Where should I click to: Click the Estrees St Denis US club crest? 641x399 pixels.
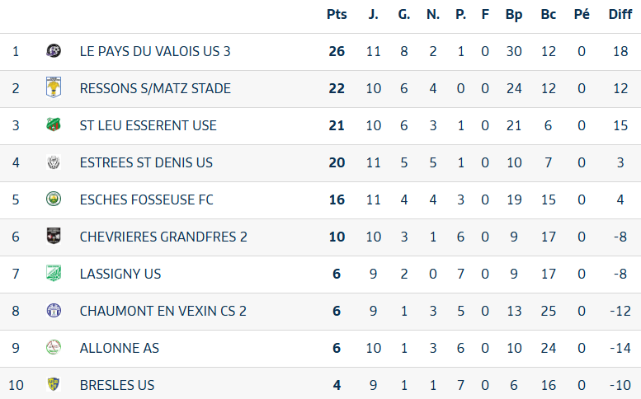click(54, 162)
